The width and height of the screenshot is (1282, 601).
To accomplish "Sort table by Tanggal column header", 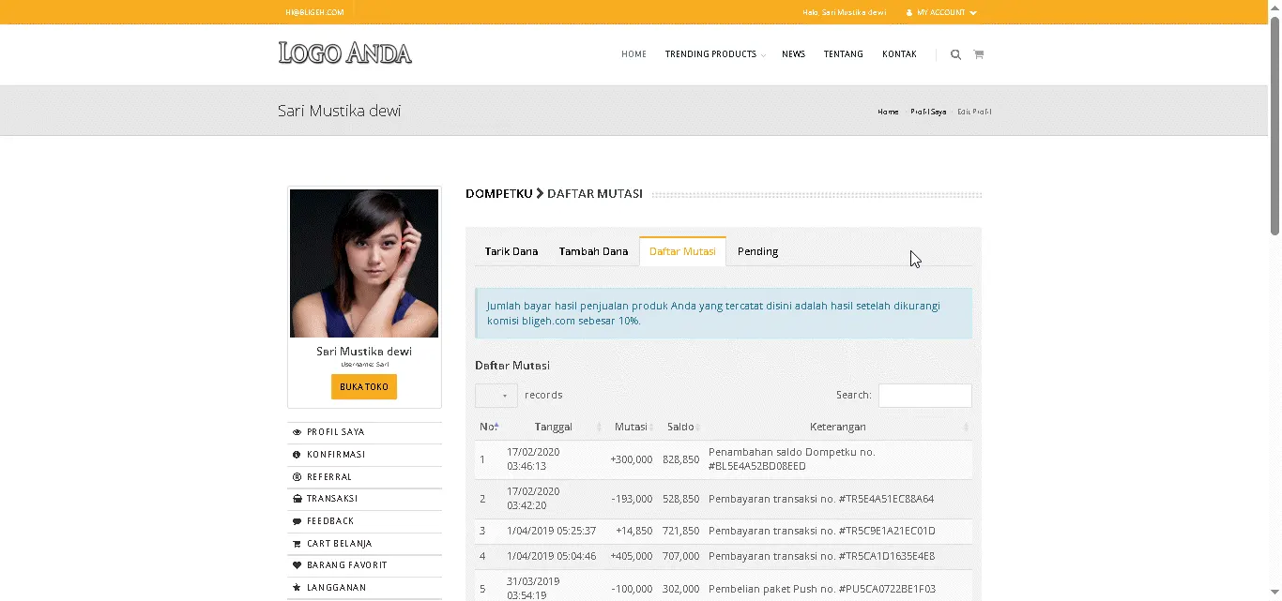I will coord(554,427).
